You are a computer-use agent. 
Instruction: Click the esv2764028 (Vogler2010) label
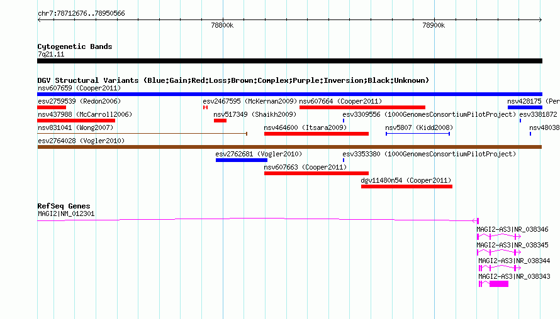(81, 141)
